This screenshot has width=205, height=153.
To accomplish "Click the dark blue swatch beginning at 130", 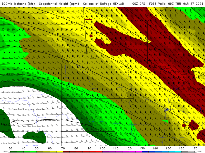I will 145,152.
